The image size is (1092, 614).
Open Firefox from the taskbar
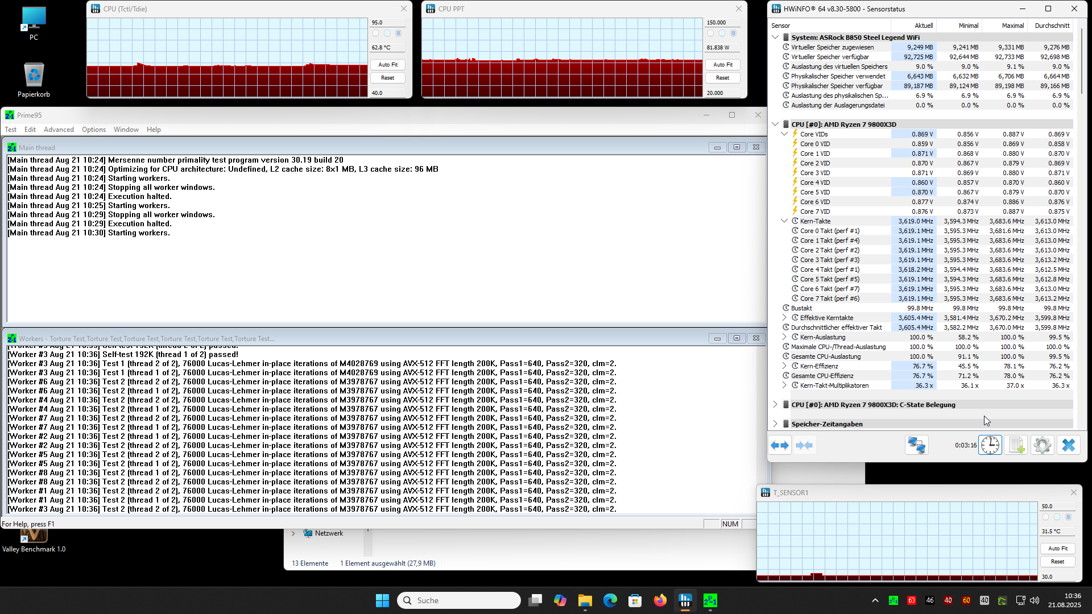tap(660, 600)
